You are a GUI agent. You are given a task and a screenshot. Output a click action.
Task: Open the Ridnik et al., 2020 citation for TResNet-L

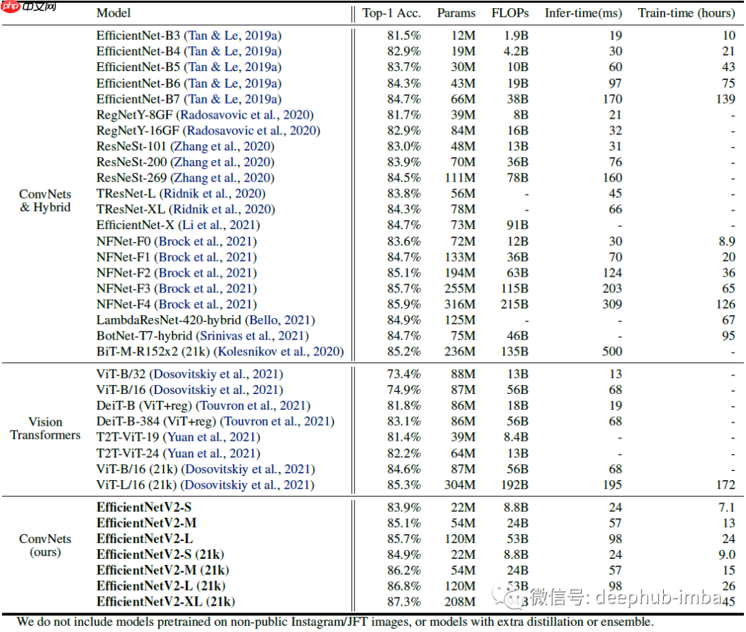tap(212, 194)
